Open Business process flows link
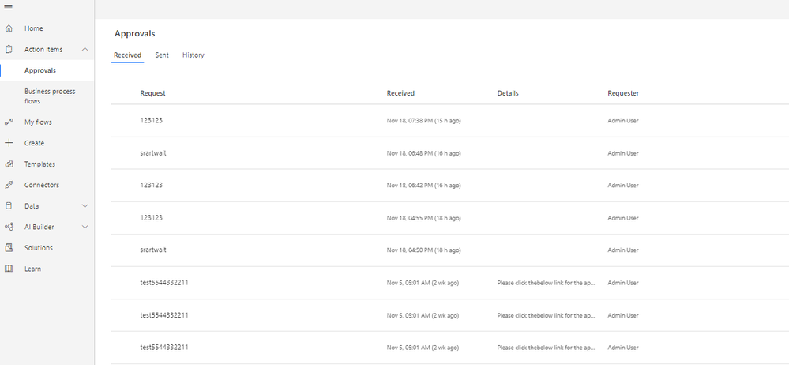Screen dimensions: 789x365 click(x=49, y=96)
